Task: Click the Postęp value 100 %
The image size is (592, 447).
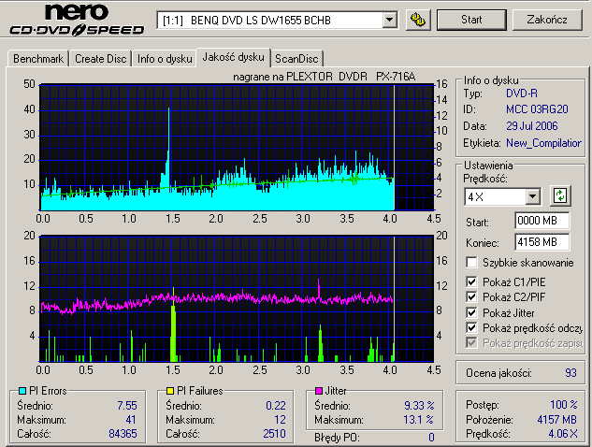Action: [564, 405]
